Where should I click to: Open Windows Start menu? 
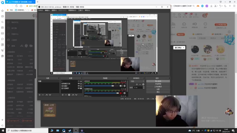pyautogui.click(x=3, y=131)
